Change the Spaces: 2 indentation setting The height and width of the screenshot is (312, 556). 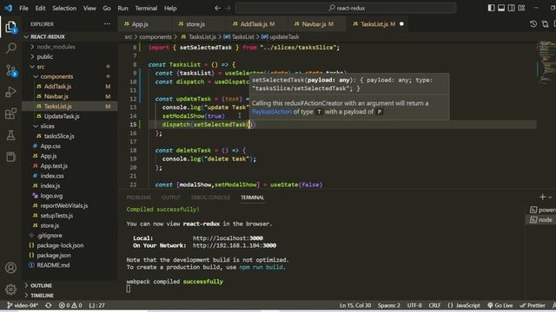[x=388, y=305]
